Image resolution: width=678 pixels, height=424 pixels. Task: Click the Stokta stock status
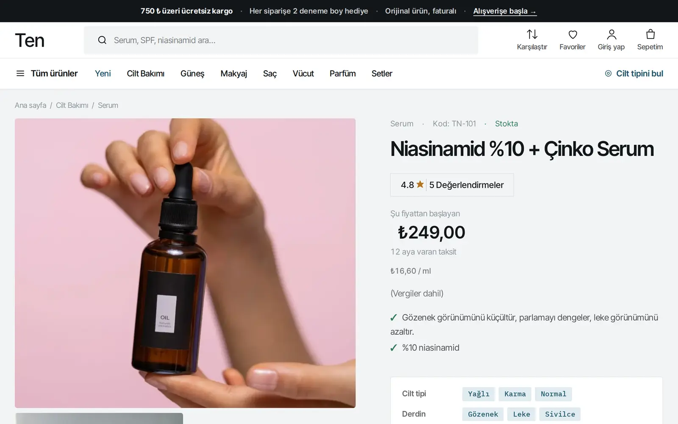click(506, 124)
